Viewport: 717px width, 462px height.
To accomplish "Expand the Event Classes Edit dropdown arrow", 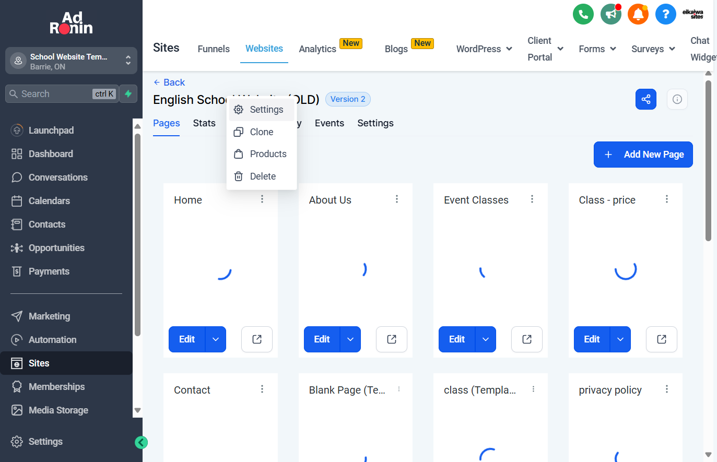I will 486,339.
